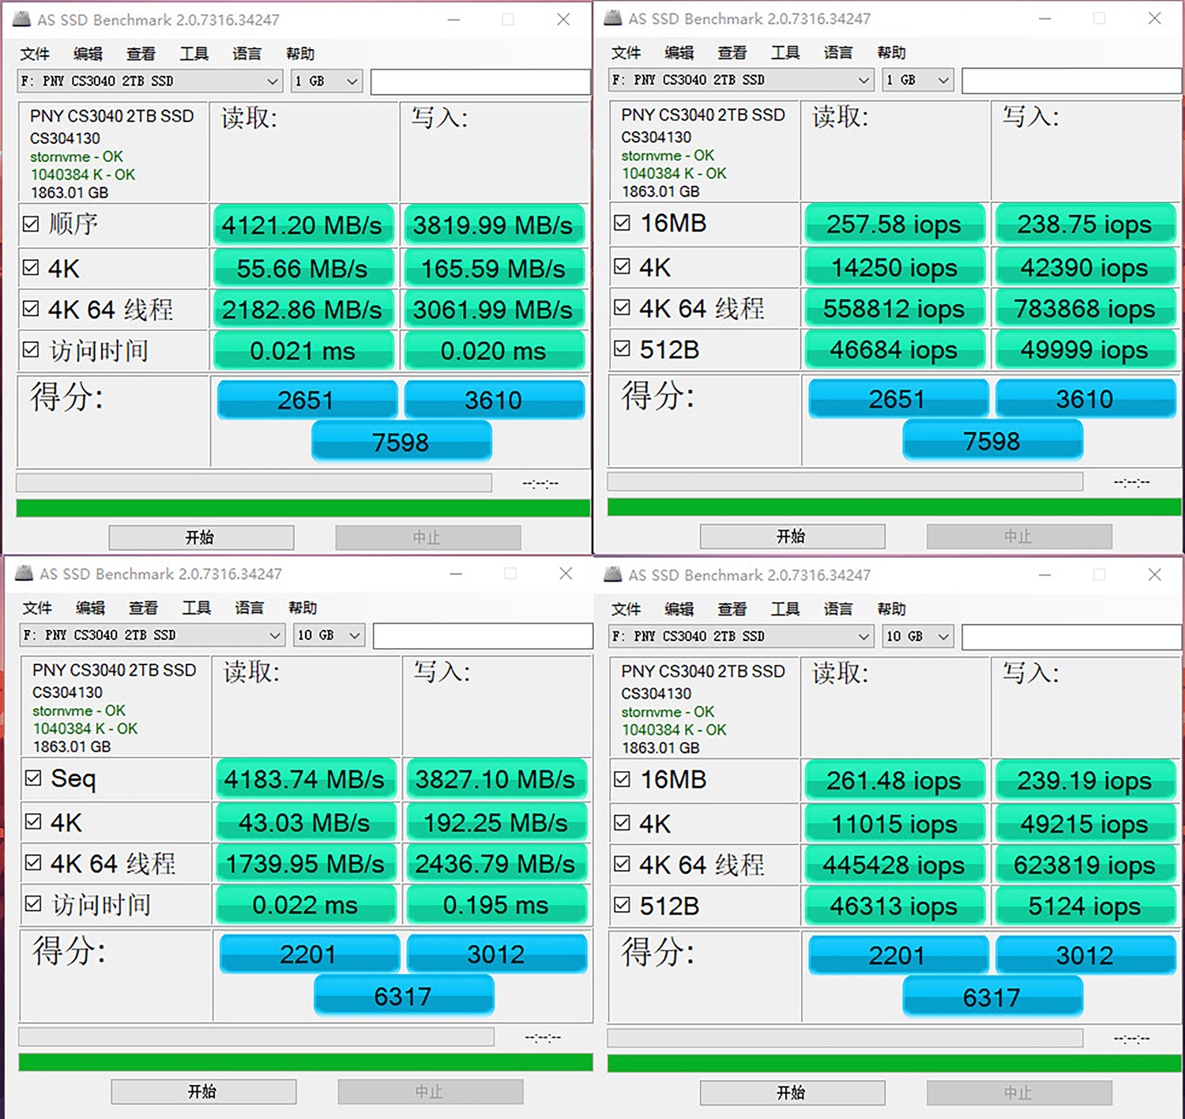This screenshot has height=1119, width=1185.
Task: Uncheck the 顺序 test checkbox
Action: tap(31, 224)
